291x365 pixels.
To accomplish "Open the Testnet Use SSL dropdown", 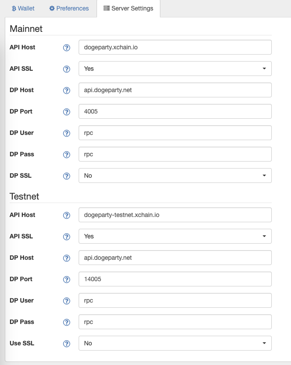I will 175,343.
